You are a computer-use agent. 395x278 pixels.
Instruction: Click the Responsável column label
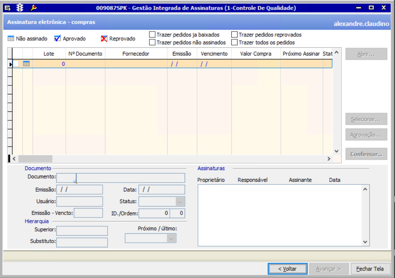pos(253,180)
